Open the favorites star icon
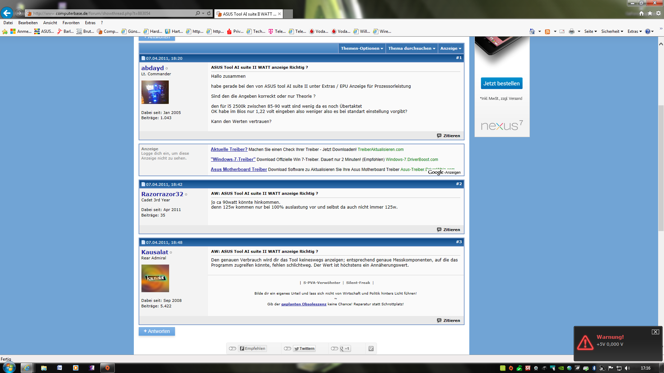 click(650, 13)
